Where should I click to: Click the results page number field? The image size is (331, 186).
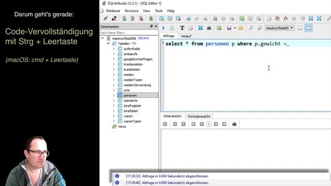pos(209,124)
